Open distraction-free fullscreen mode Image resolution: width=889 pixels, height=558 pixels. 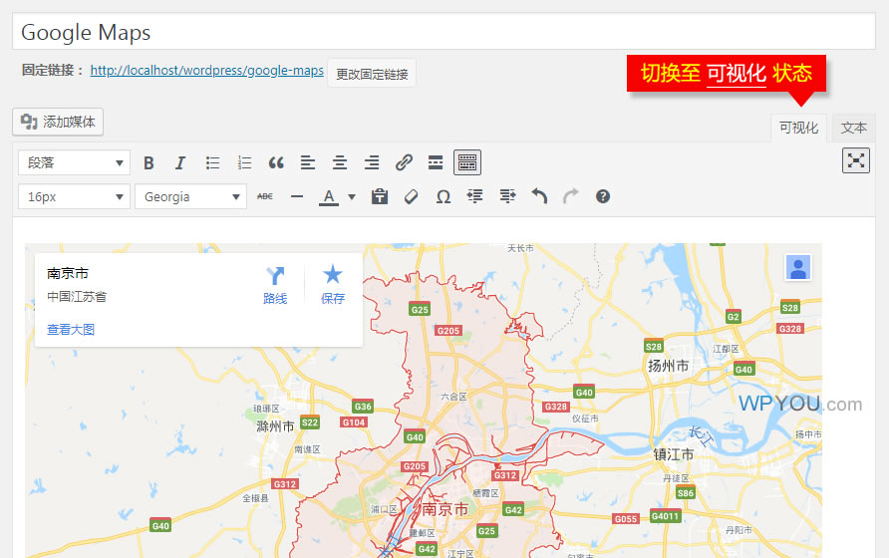click(855, 160)
